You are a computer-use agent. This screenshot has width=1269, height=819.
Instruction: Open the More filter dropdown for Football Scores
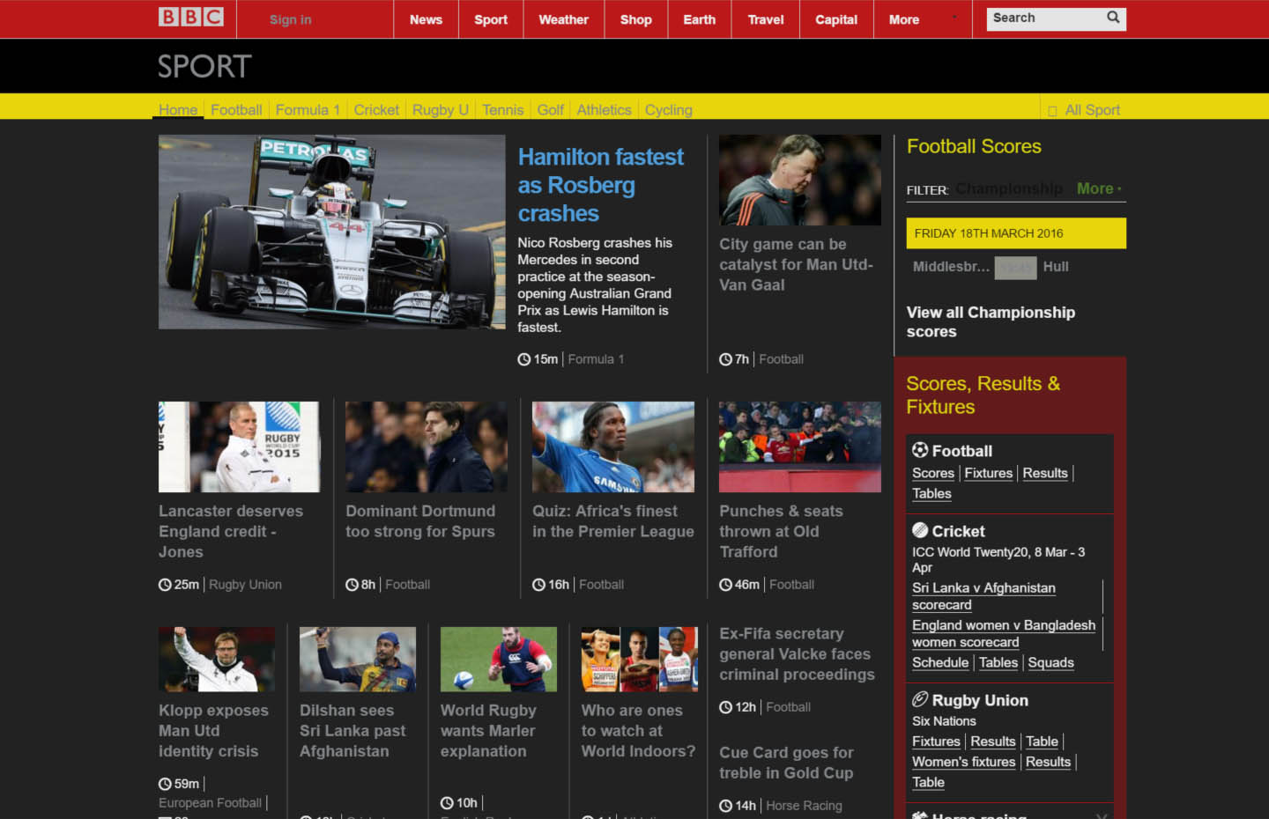pyautogui.click(x=1095, y=188)
